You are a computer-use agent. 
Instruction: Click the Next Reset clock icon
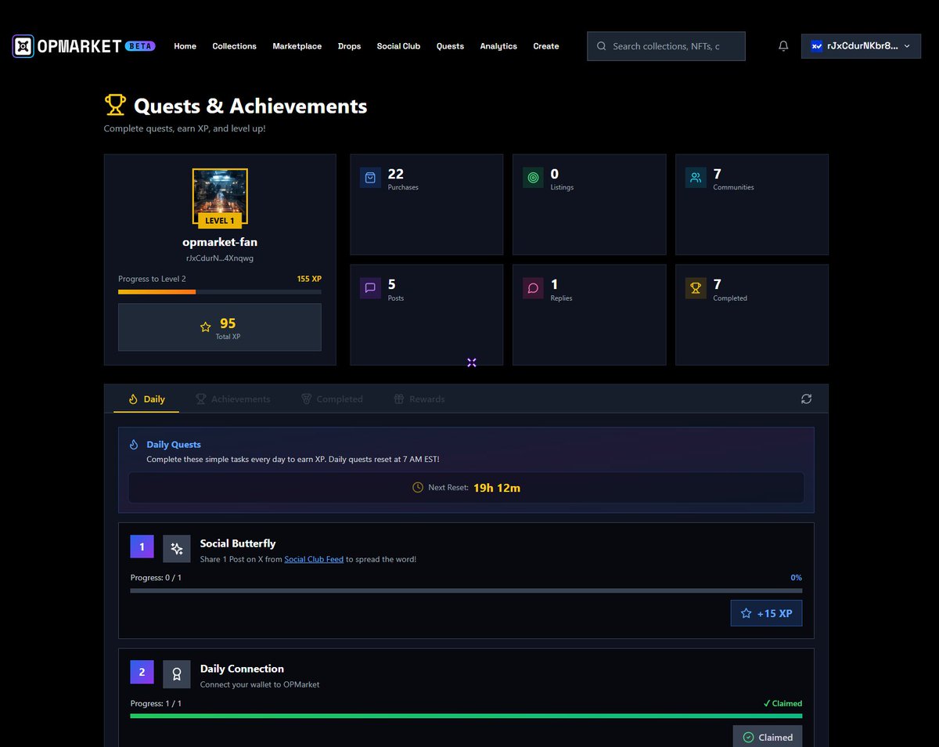[x=418, y=487]
